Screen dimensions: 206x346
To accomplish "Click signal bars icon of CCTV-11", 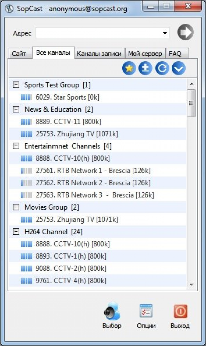I will click(26, 122).
